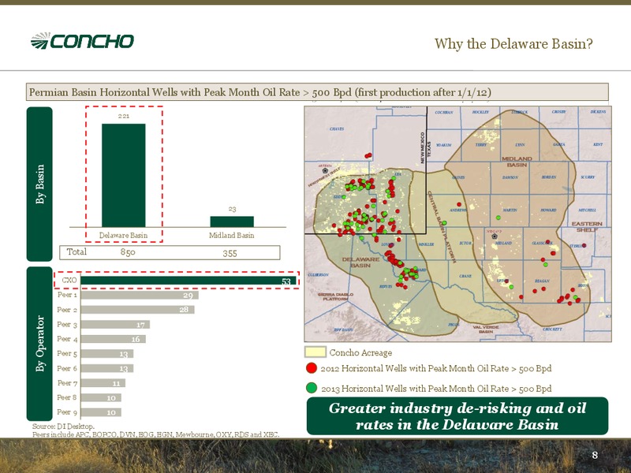Click the Concho Acreage yellow legend swatch
631x473 pixels.
315,352
